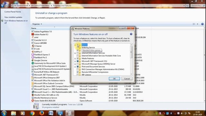Screen dimensions: 206x116
Task: Click the volume icon in system tray
Action: 182,113
